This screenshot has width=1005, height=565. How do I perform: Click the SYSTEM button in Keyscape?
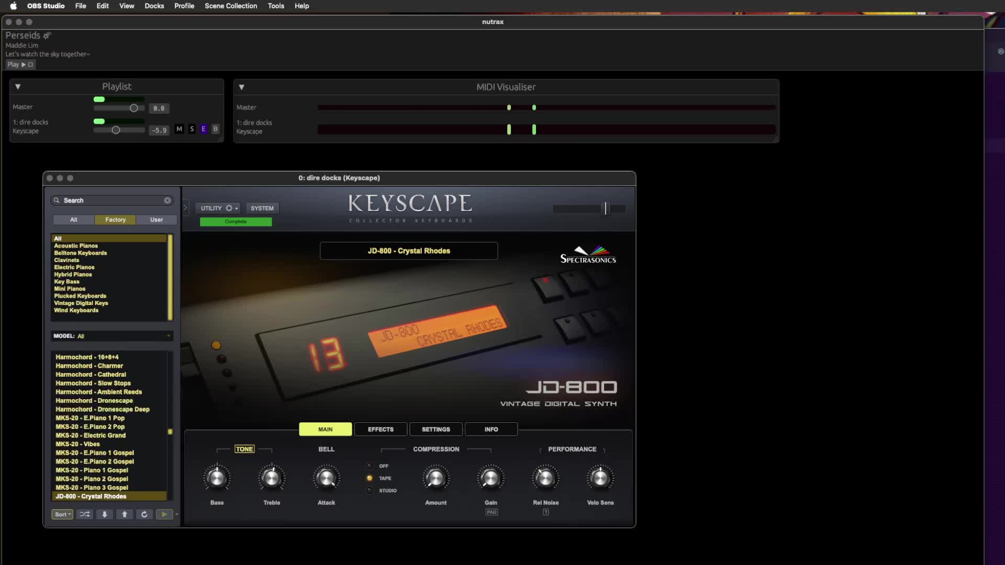(x=262, y=208)
